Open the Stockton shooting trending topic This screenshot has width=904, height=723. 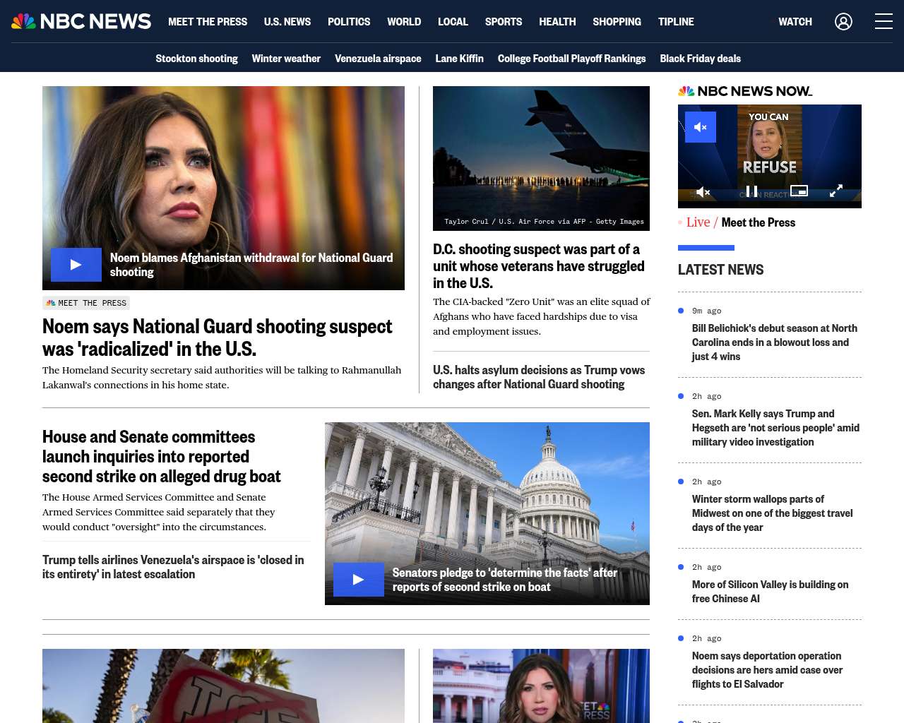(x=196, y=59)
